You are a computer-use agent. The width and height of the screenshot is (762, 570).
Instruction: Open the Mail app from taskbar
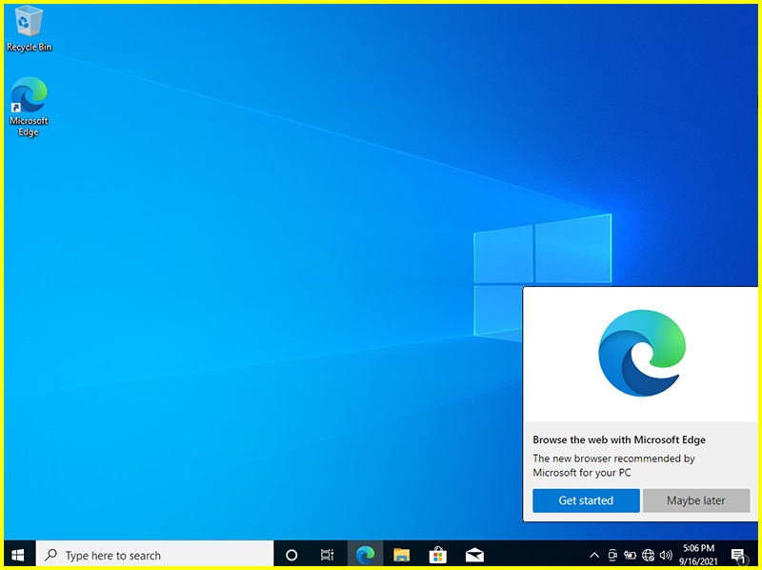474,555
